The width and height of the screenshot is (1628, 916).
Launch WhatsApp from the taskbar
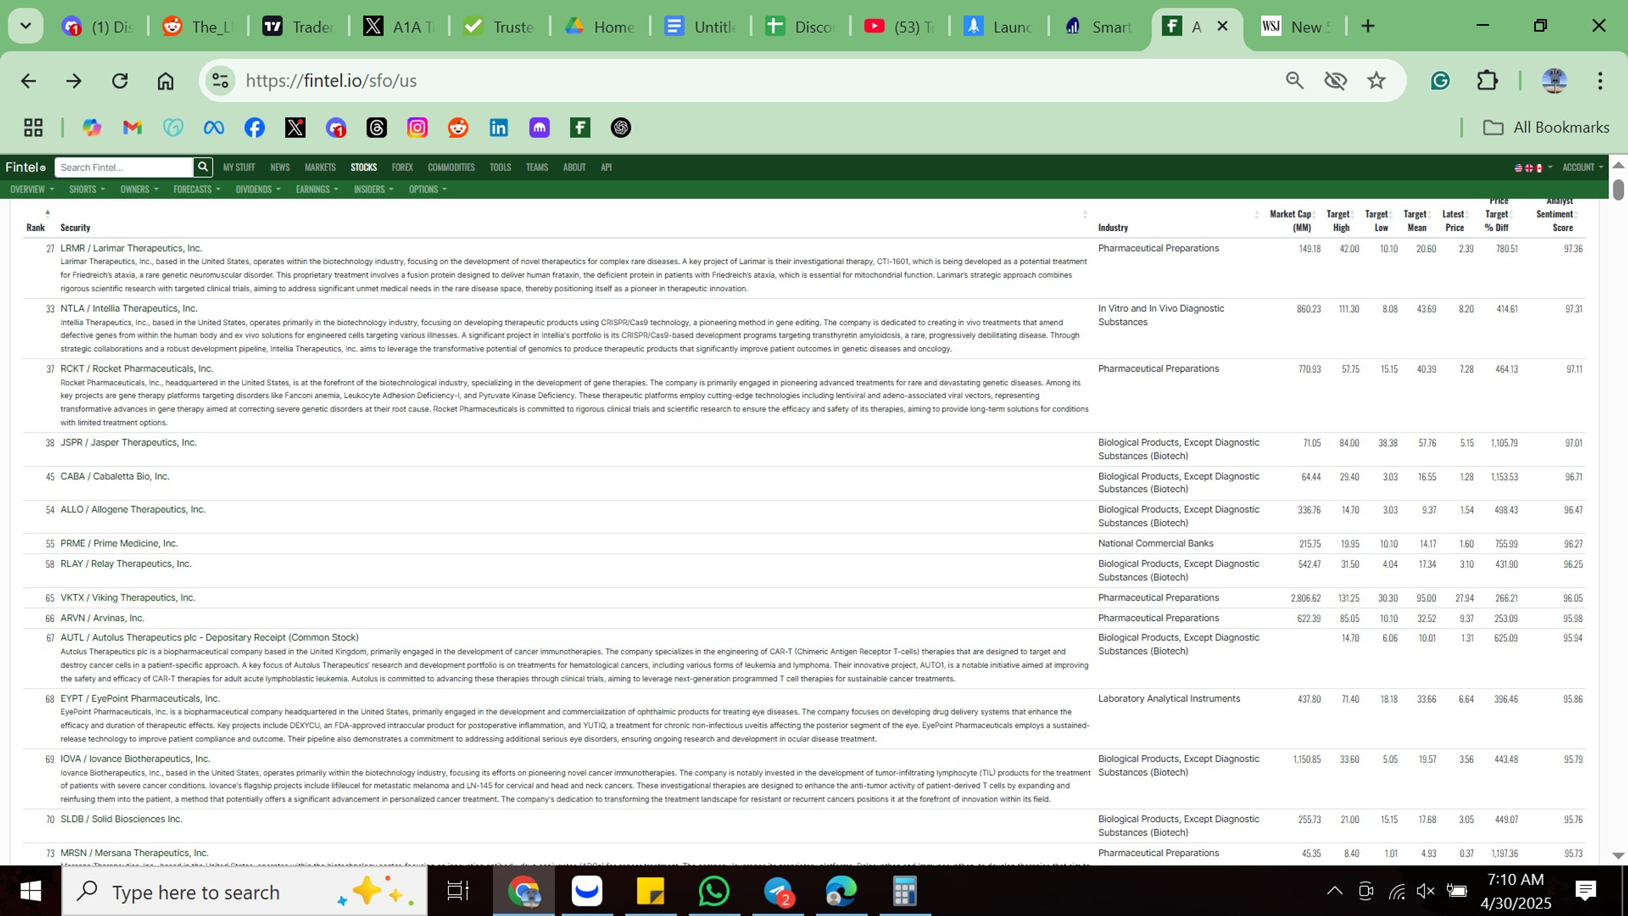pyautogui.click(x=714, y=891)
